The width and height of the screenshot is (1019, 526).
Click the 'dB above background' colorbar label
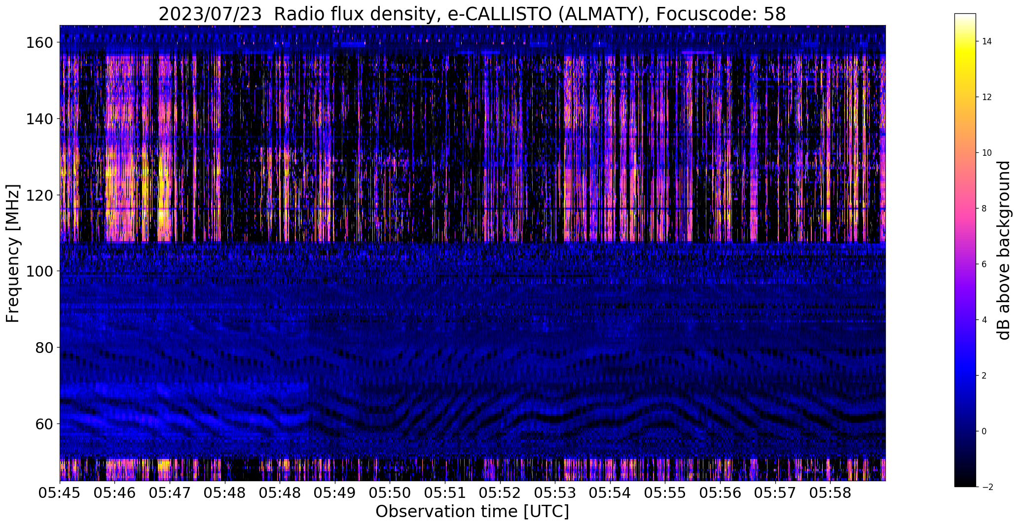[1004, 250]
